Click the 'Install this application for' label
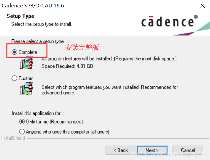The height and width of the screenshot is (160, 210). click(36, 113)
